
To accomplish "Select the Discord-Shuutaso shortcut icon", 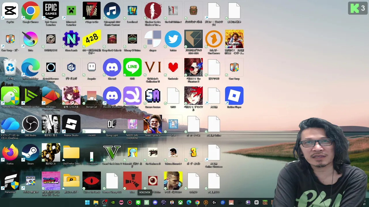I will pos(112,96).
